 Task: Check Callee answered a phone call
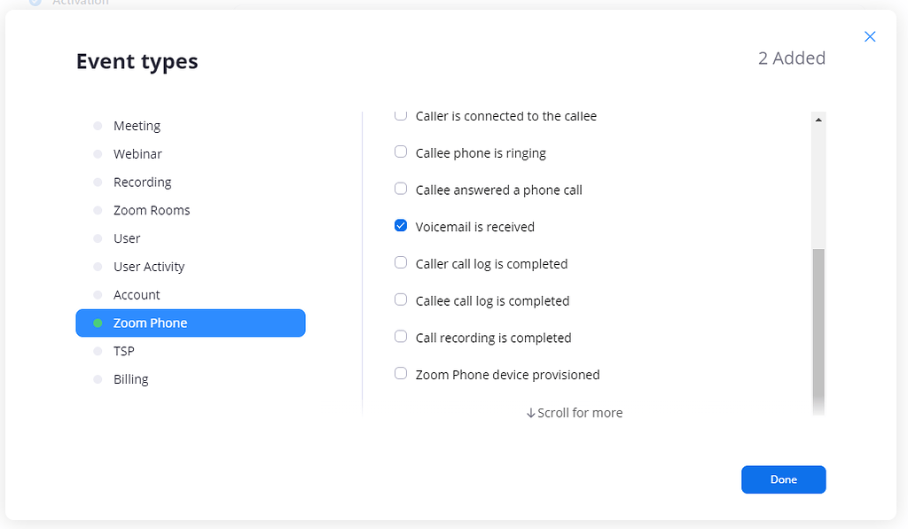pyautogui.click(x=400, y=189)
